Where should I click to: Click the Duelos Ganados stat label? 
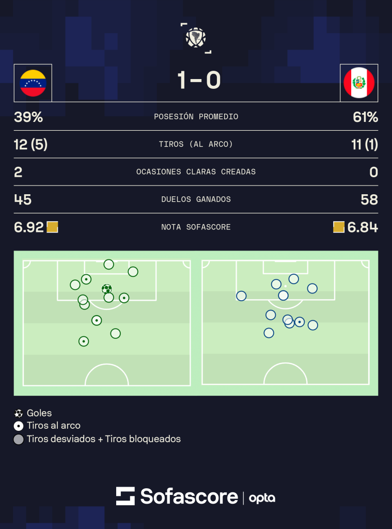[x=196, y=199]
